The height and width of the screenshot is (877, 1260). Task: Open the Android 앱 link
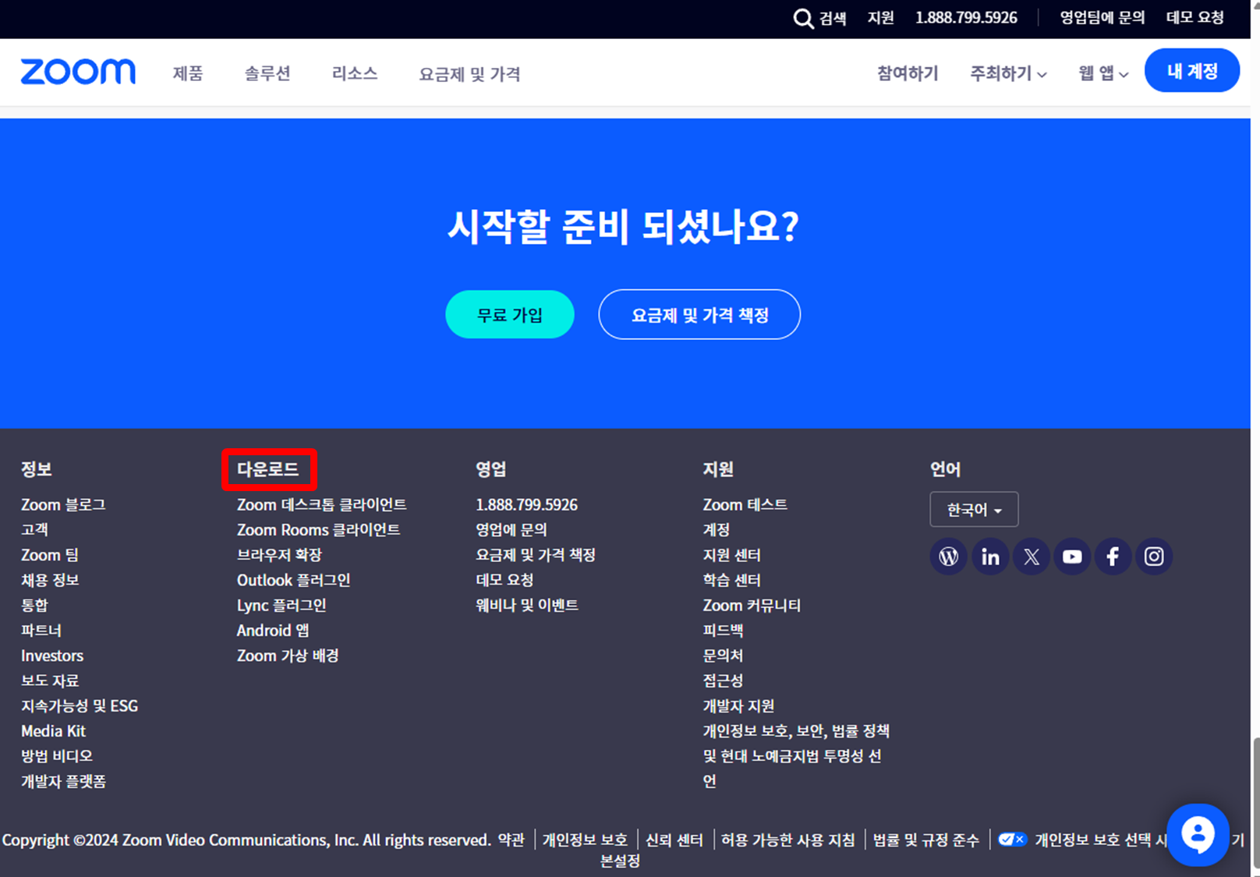(273, 630)
